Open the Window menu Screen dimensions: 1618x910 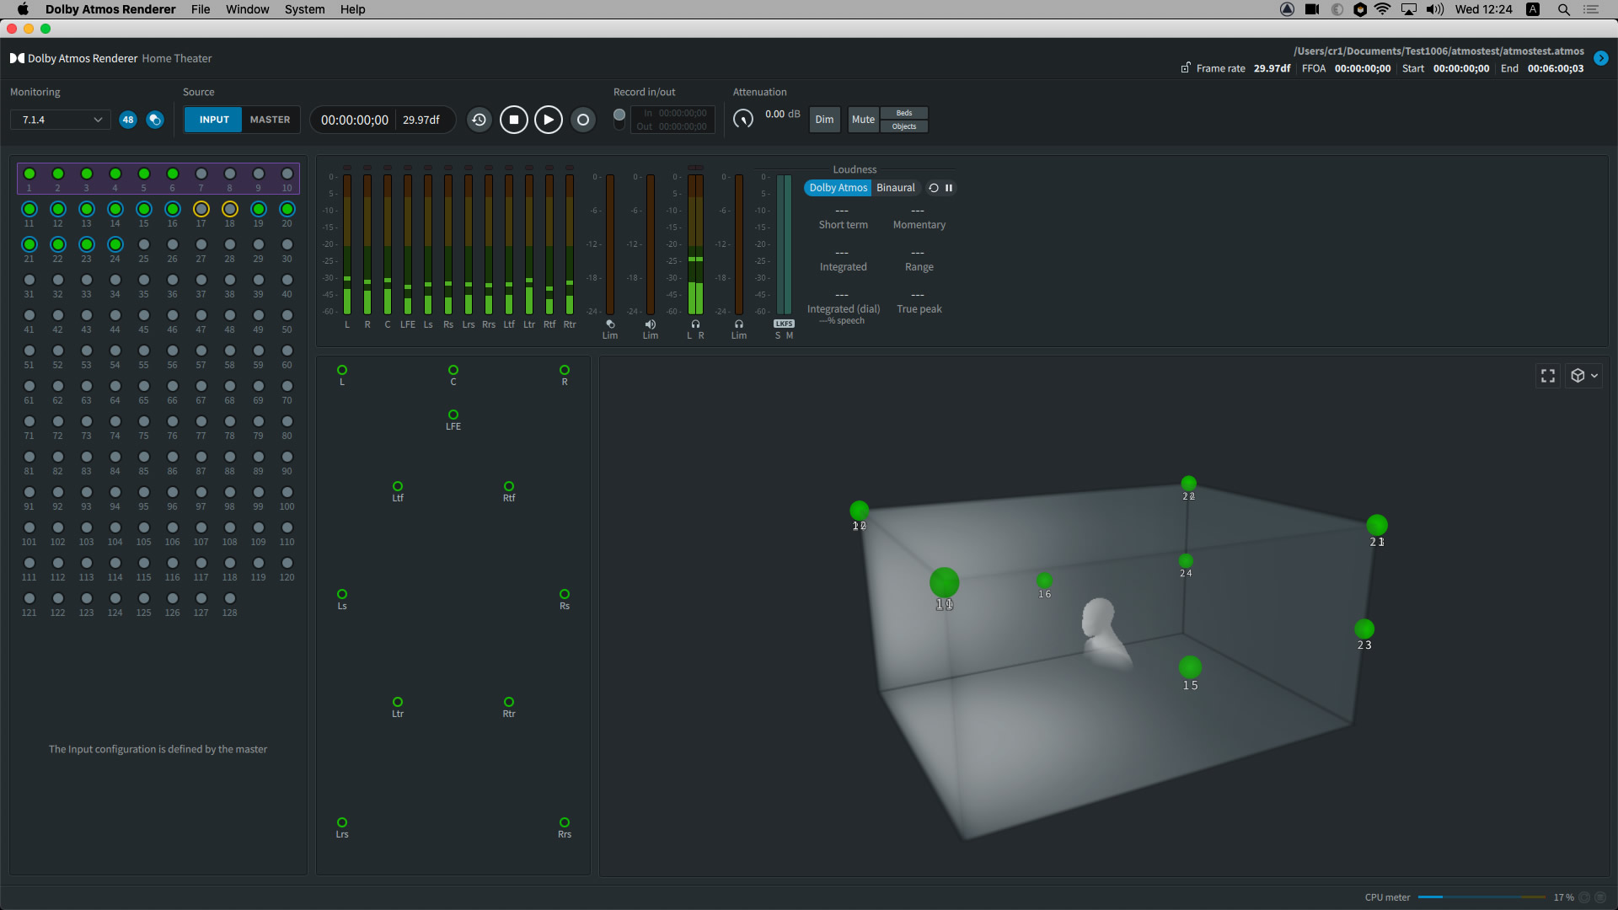[247, 9]
